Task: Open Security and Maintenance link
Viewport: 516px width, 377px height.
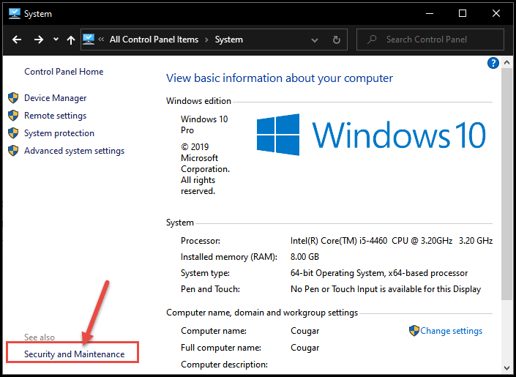Action: 75,354
